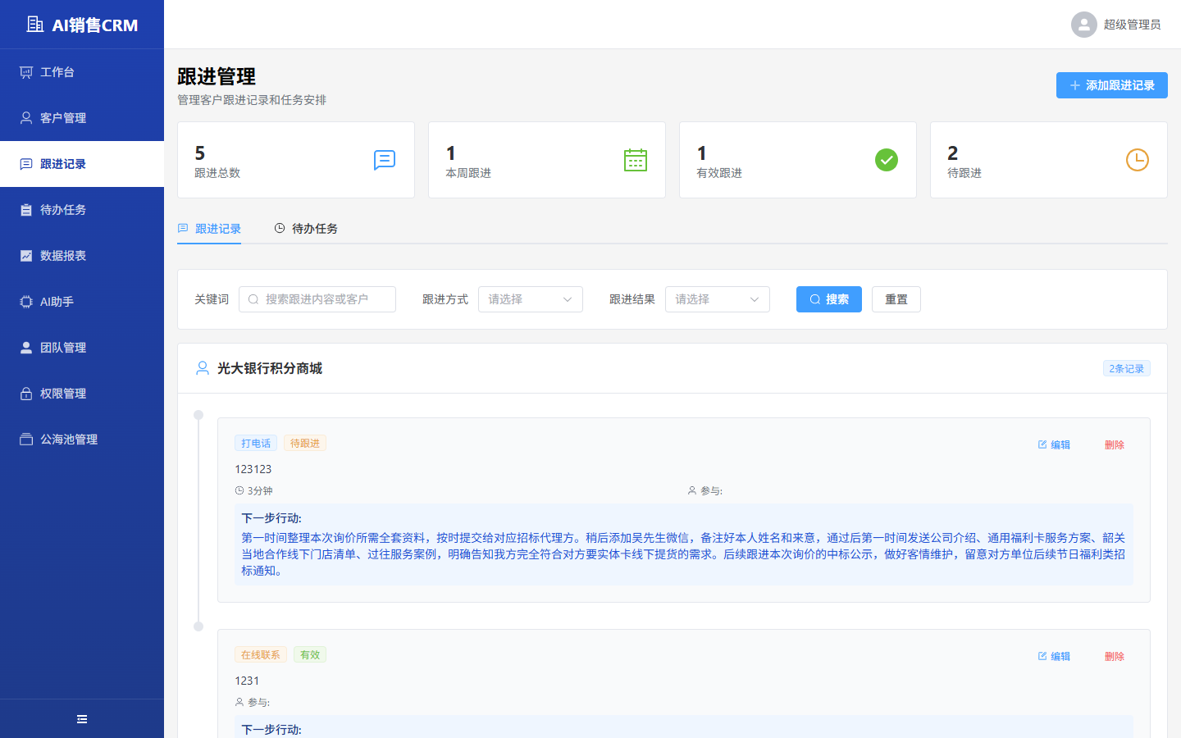1181x738 pixels.
Task: Open 数据报表 sidebar menu
Action: click(x=82, y=256)
